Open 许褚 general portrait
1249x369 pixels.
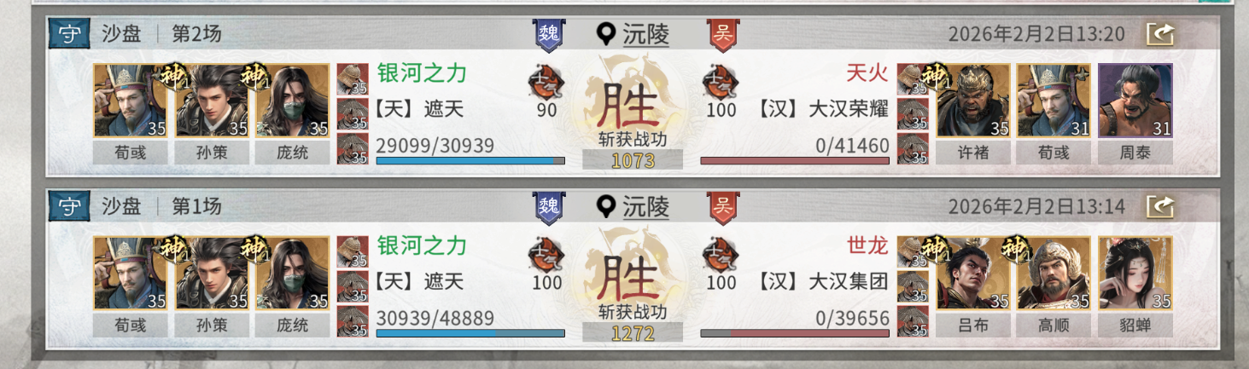973,101
